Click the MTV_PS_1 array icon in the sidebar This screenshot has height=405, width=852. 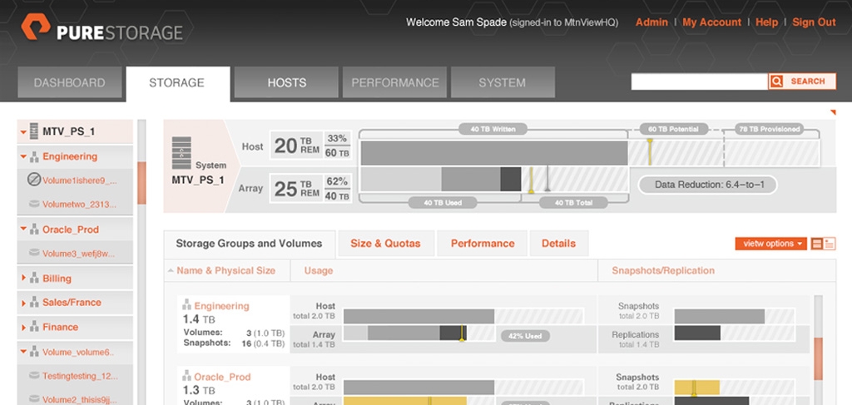(34, 131)
